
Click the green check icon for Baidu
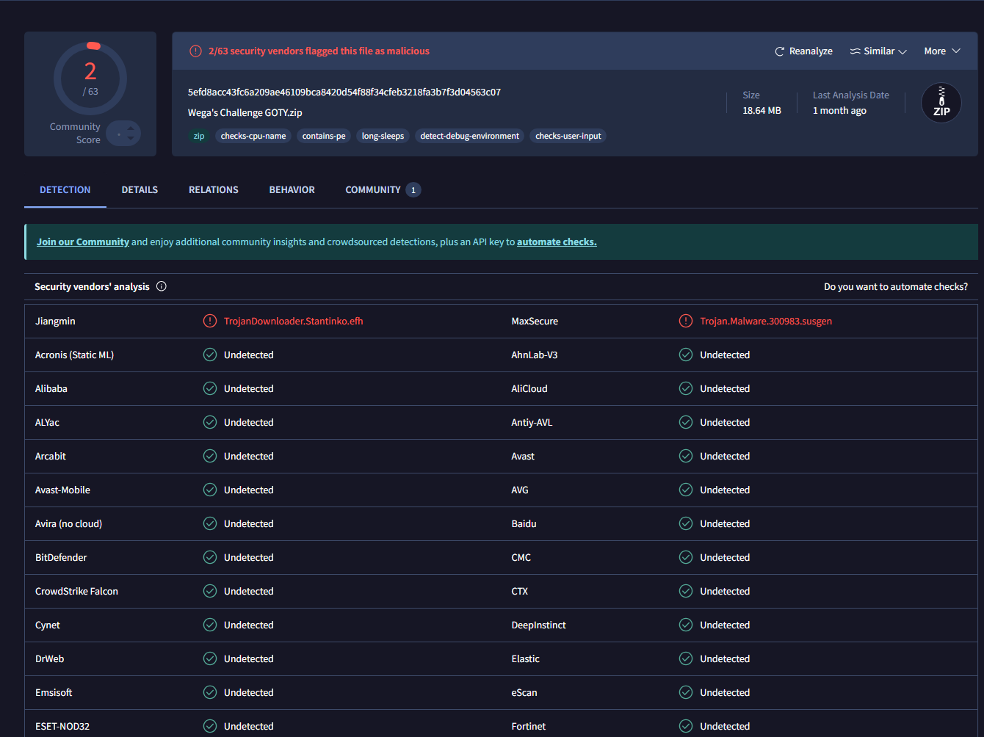coord(686,523)
